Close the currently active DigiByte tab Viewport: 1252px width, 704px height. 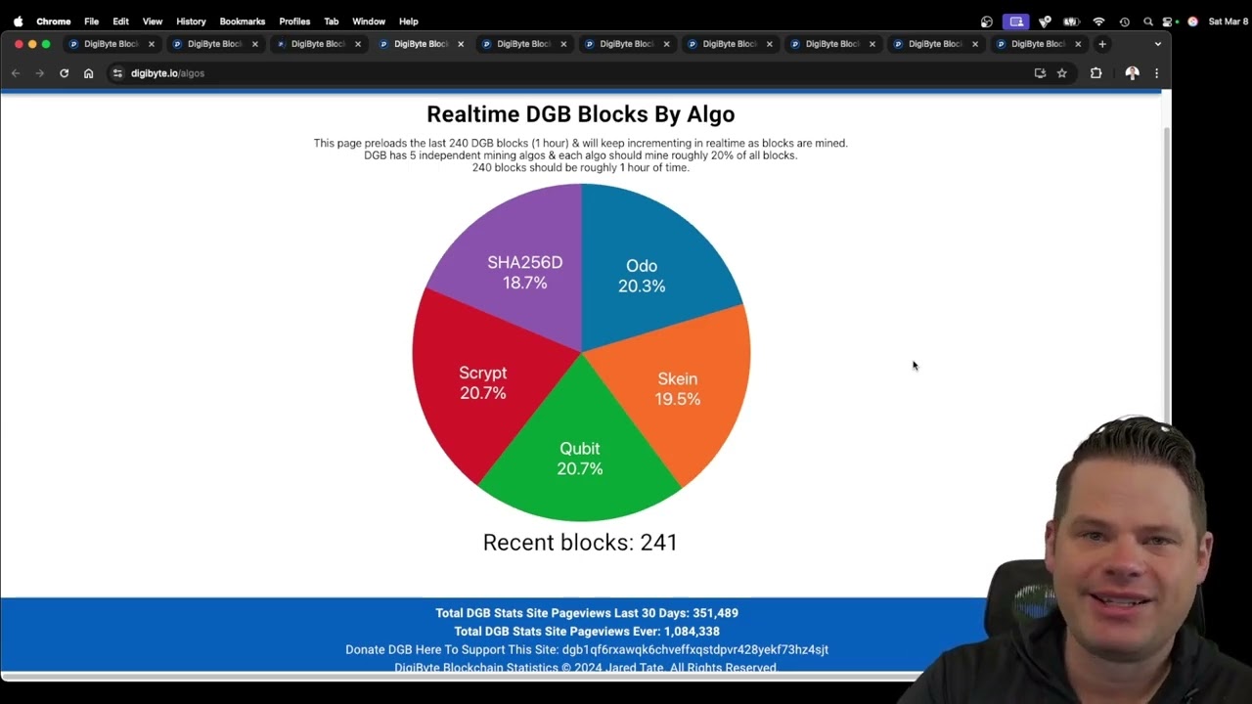(461, 44)
